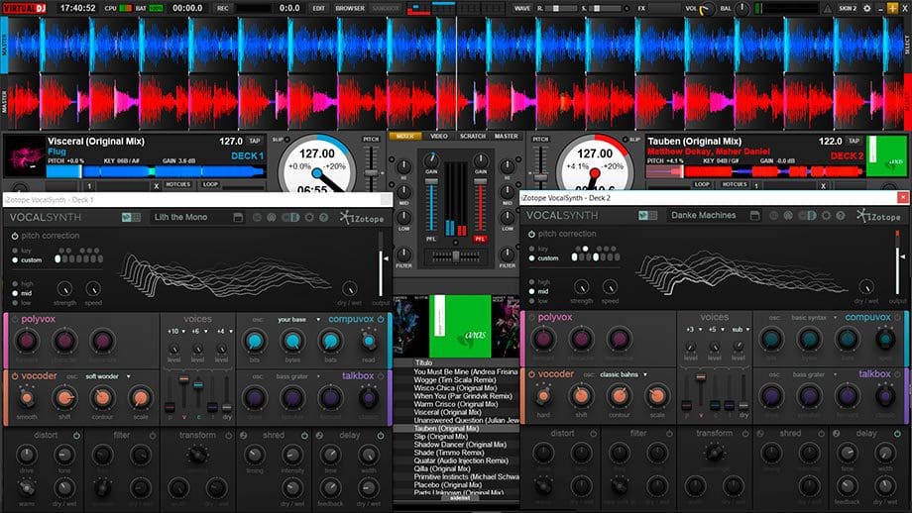
Task: Click Deck 2 vocoder scale knob
Action: [x=656, y=396]
